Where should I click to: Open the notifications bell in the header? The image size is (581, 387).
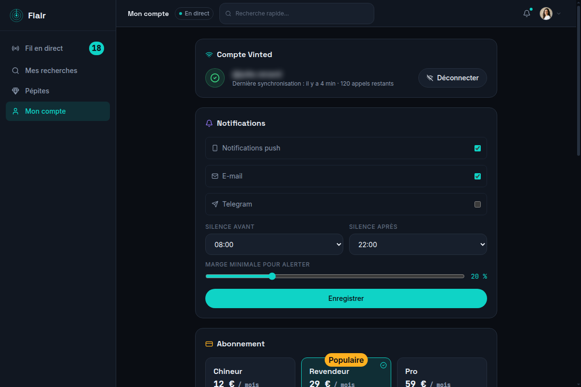coord(527,14)
